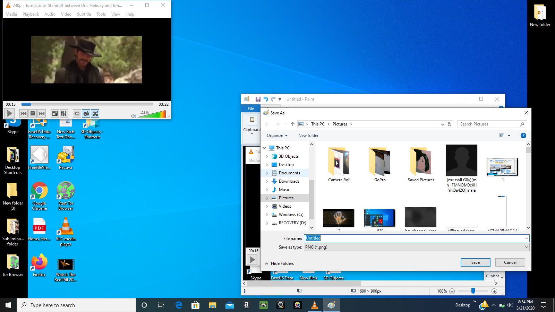Click Hide Folders

click(x=280, y=263)
